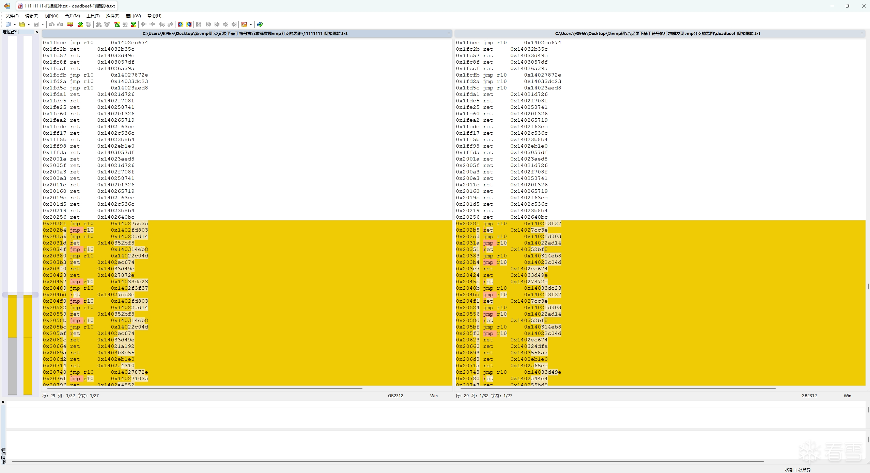The image size is (870, 473).
Task: Click the Select Line Difference icon
Action: point(70,24)
